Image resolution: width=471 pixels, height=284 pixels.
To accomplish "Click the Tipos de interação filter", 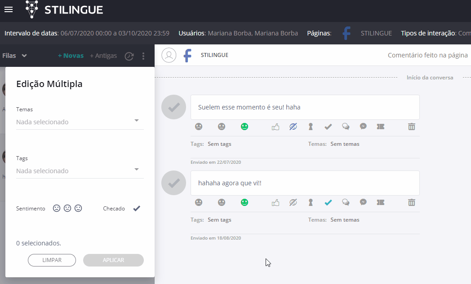I will click(436, 33).
